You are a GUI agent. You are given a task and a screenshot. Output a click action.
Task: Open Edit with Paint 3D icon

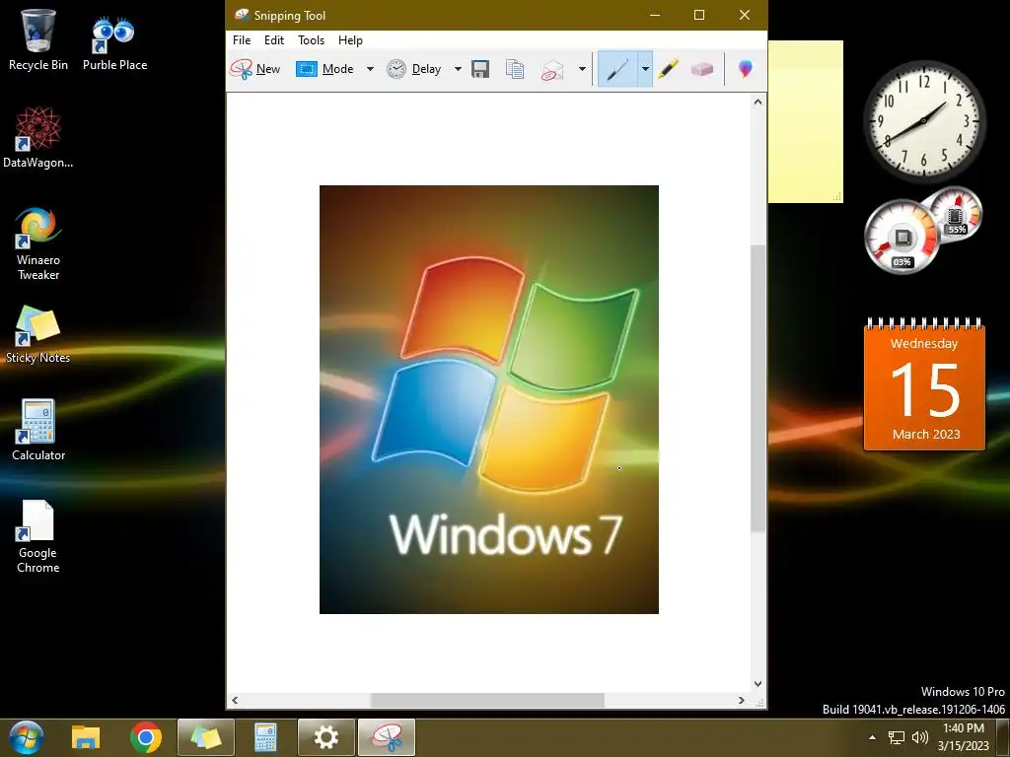pyautogui.click(x=746, y=69)
